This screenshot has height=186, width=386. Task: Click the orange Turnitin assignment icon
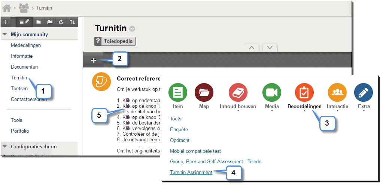tap(101, 82)
